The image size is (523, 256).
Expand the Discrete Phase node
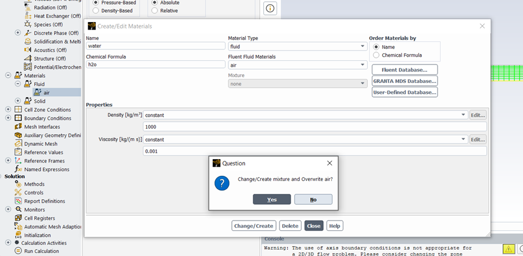pyautogui.click(x=17, y=33)
